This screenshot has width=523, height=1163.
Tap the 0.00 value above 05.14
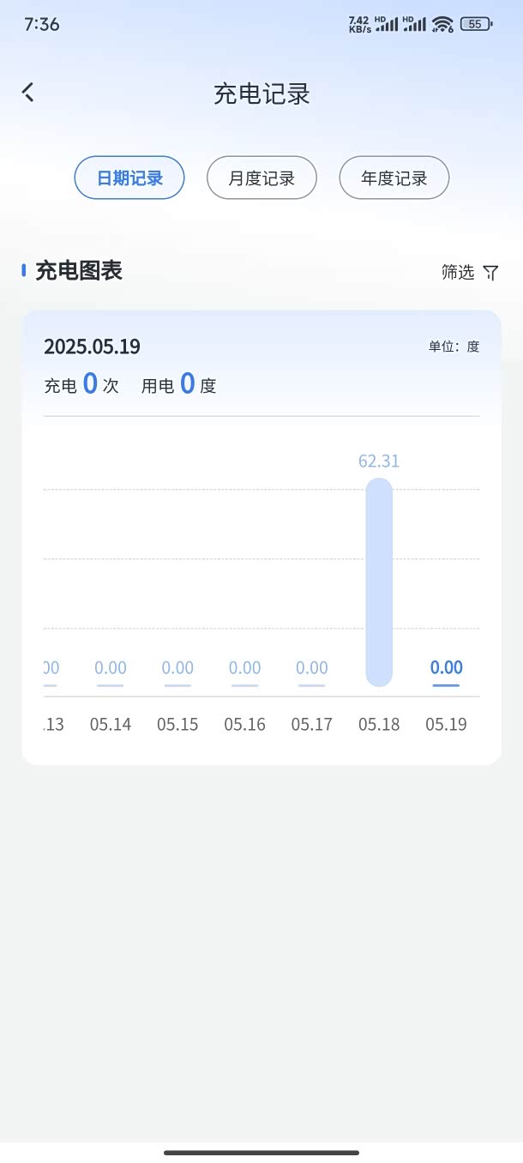pyautogui.click(x=111, y=668)
